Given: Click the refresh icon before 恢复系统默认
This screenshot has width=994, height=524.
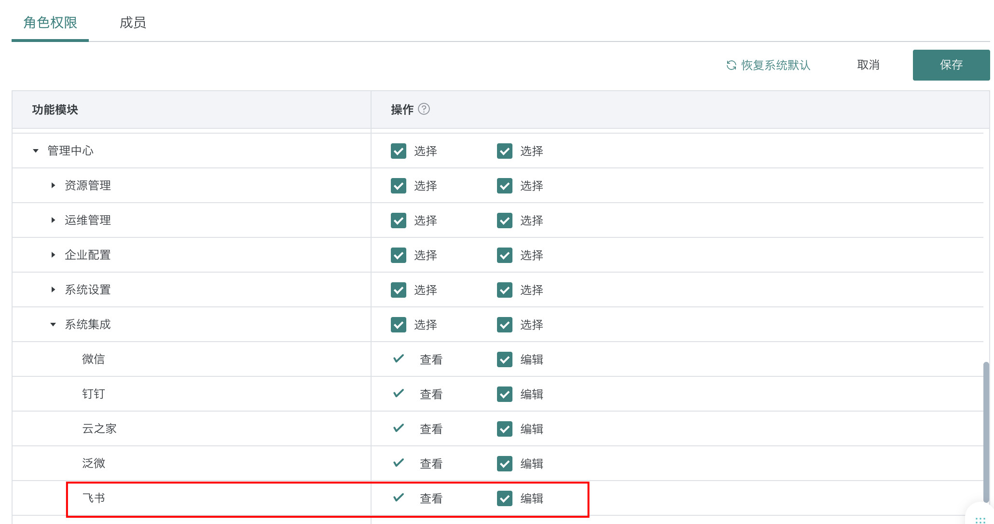Looking at the screenshot, I should [731, 65].
